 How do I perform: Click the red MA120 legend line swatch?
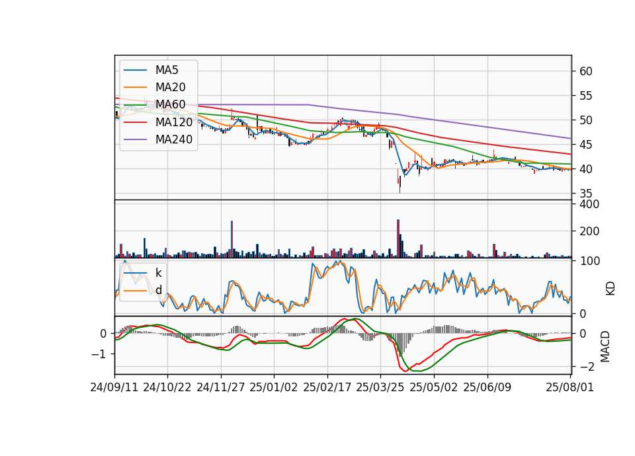135,122
